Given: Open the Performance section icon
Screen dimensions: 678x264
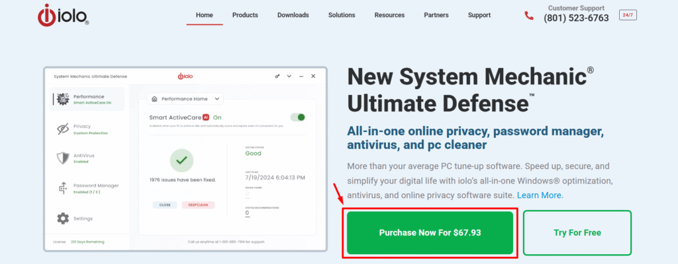Looking at the screenshot, I should (63, 99).
